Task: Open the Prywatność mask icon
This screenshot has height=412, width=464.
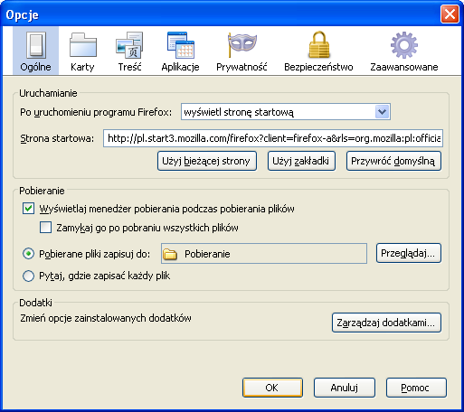Action: (x=242, y=45)
